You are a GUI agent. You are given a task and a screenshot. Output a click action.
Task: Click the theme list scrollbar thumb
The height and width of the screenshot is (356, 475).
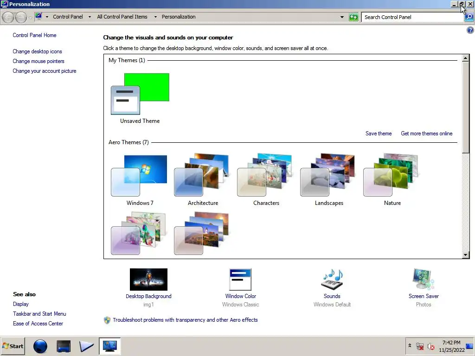click(466, 107)
